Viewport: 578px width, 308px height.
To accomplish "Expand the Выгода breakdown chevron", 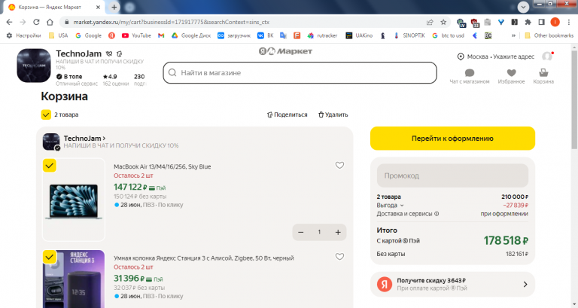I will pyautogui.click(x=402, y=206).
